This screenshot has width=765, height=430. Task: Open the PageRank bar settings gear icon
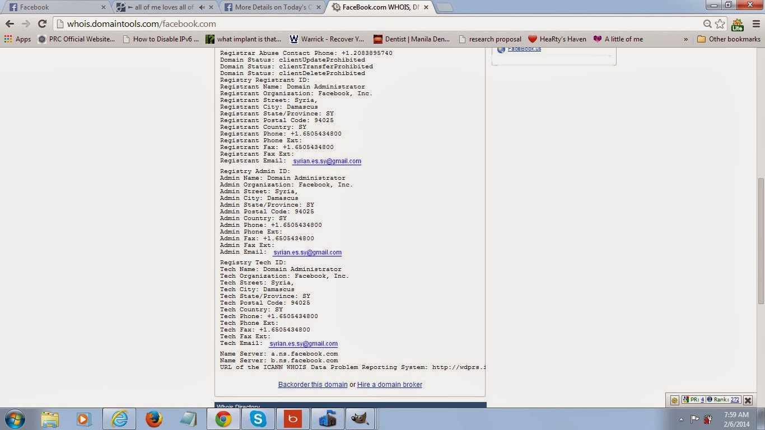(674, 400)
